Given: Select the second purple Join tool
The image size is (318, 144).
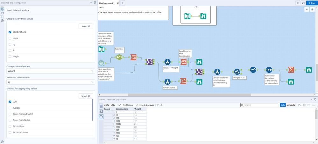Looking at the screenshot, I should 199,71.
